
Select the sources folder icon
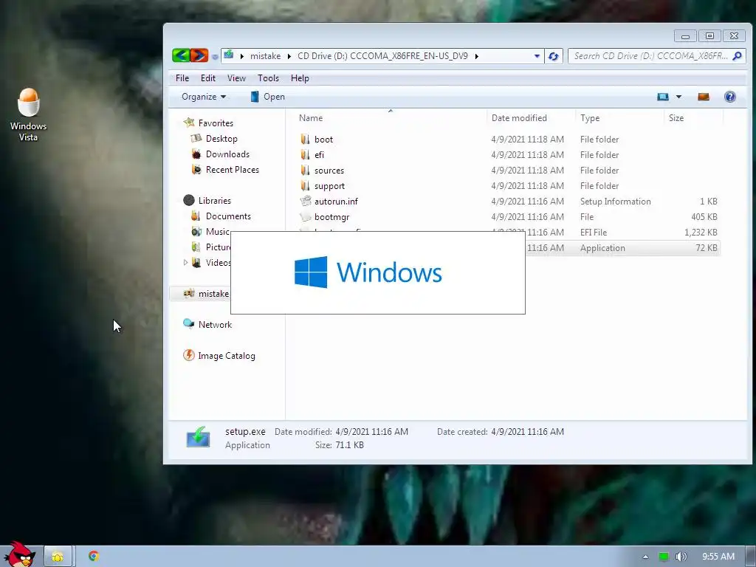(305, 171)
